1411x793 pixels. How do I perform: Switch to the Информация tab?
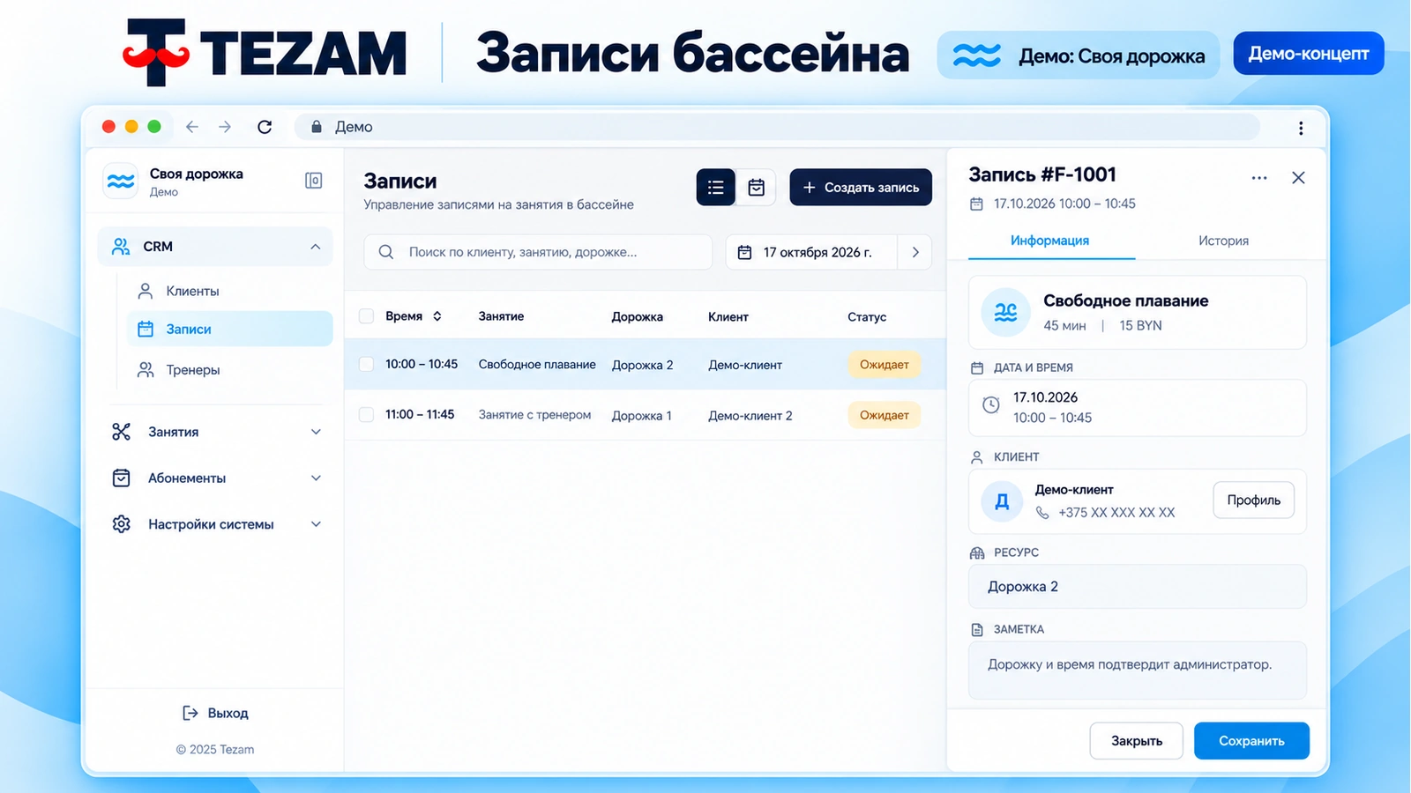tap(1050, 241)
